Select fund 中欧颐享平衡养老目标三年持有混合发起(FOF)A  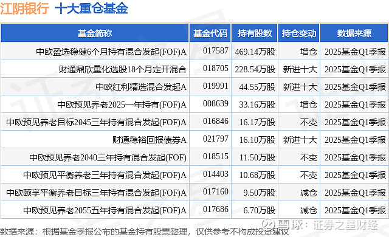pos(96,193)
